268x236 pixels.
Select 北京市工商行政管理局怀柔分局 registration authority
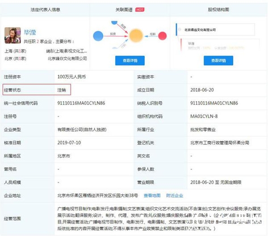click(220, 143)
